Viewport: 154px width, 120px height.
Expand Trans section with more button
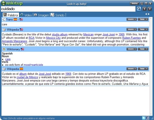(132, 19)
